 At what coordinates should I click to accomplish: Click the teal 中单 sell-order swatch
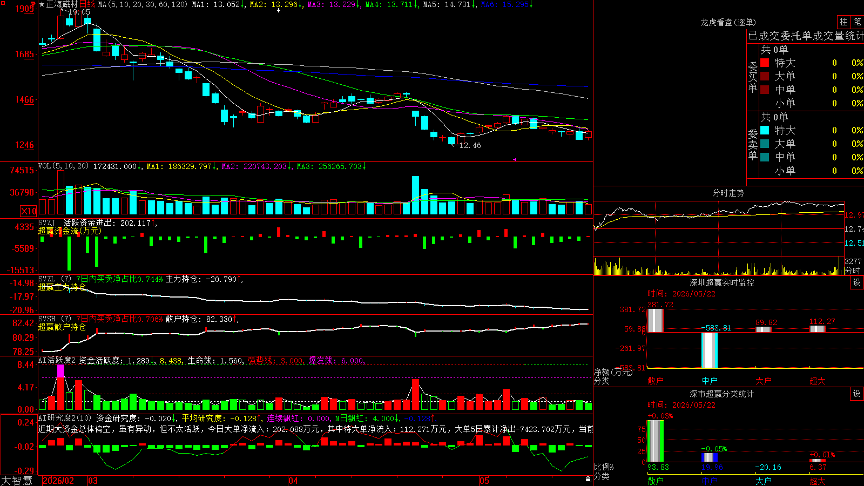click(x=765, y=157)
